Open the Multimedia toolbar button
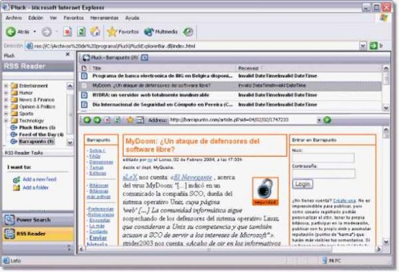This screenshot has height=272, width=399. click(161, 32)
